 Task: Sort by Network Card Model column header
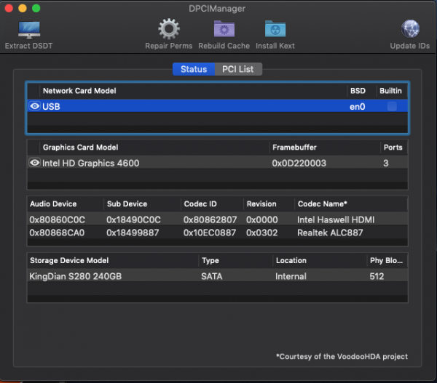pyautogui.click(x=79, y=91)
